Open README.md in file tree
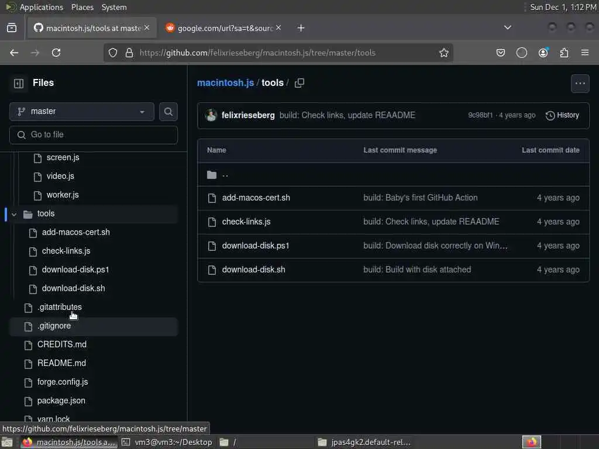The height and width of the screenshot is (449, 599). pyautogui.click(x=61, y=364)
